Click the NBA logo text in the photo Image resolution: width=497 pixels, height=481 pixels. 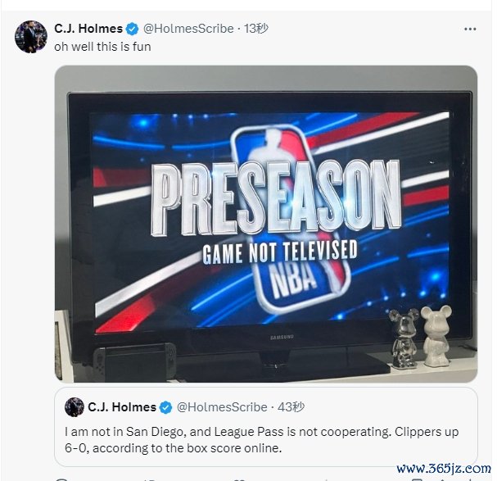(x=294, y=281)
